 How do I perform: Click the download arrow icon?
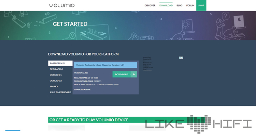coord(134,74)
